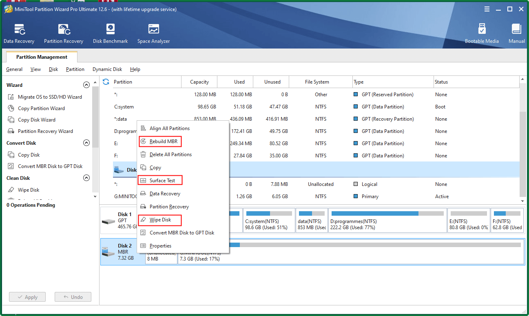Select the F:(NTFS) block in disk map

click(507, 221)
